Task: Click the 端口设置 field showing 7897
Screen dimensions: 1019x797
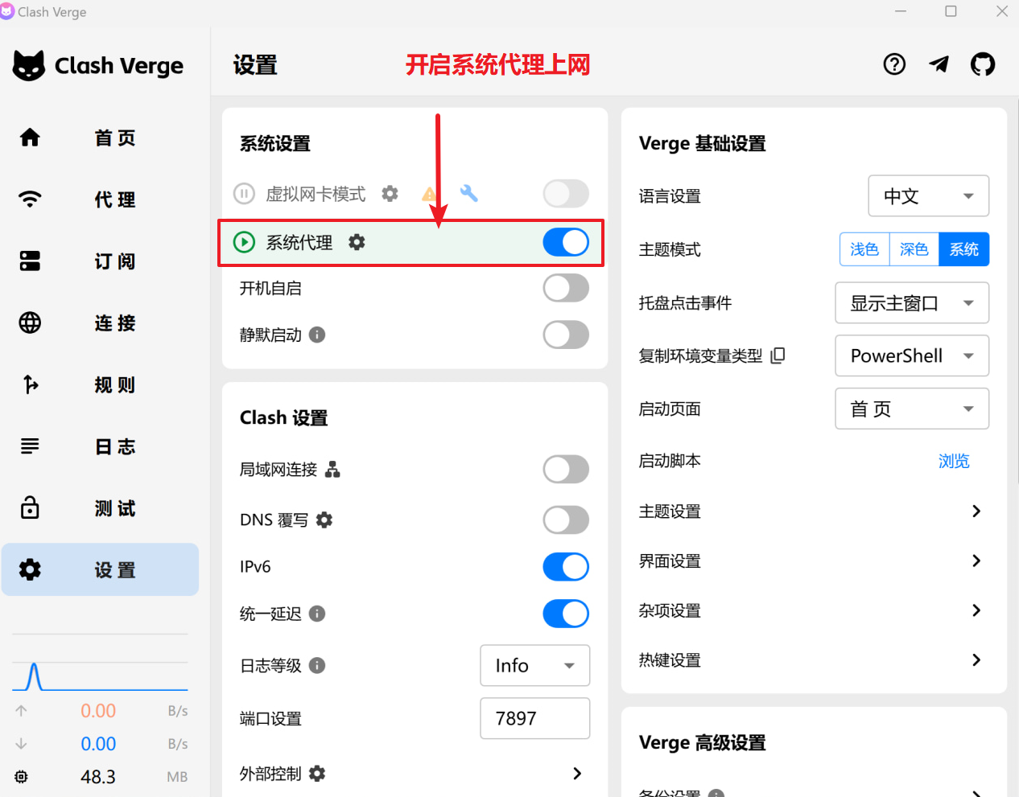Action: [x=534, y=718]
